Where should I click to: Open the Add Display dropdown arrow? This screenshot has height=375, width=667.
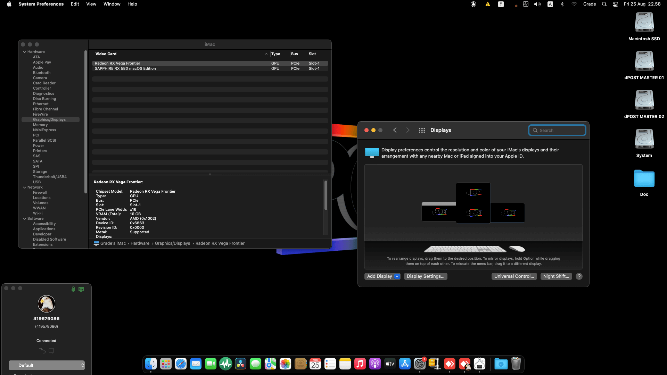tap(397, 276)
